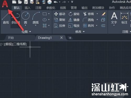Click the 旋转 rotate tool
The width and height of the screenshot is (131, 98).
(74, 14)
